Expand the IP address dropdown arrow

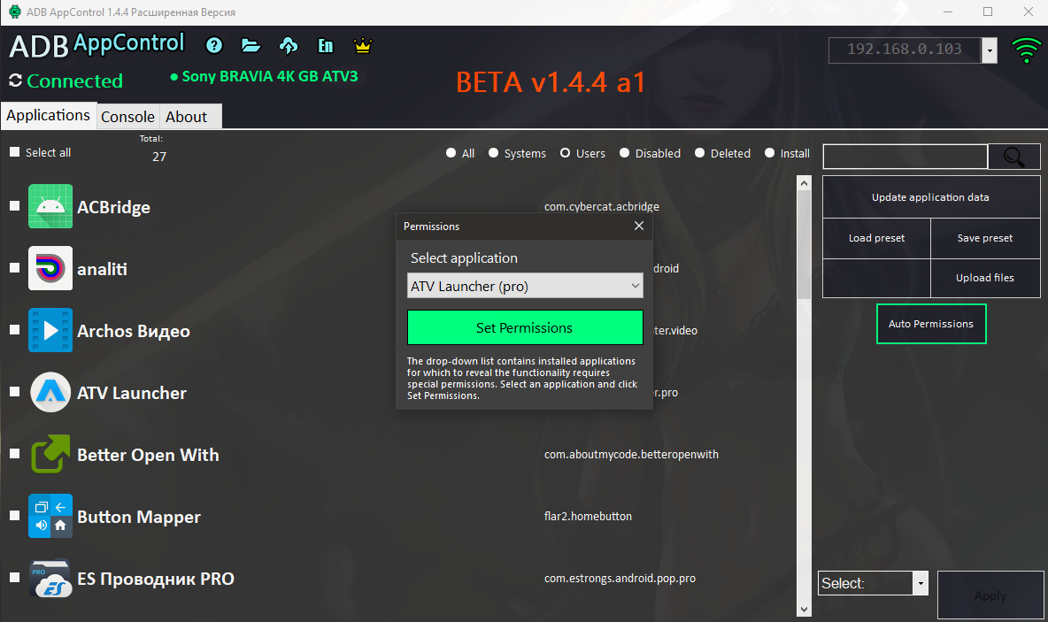(989, 50)
